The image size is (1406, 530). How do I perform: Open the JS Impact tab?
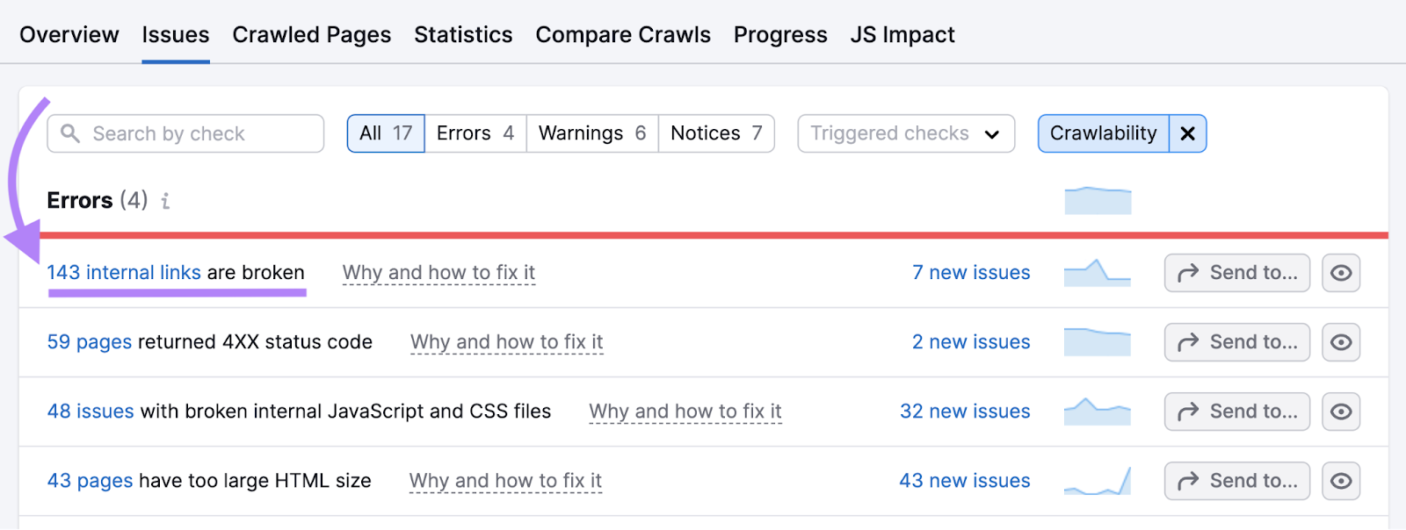902,34
